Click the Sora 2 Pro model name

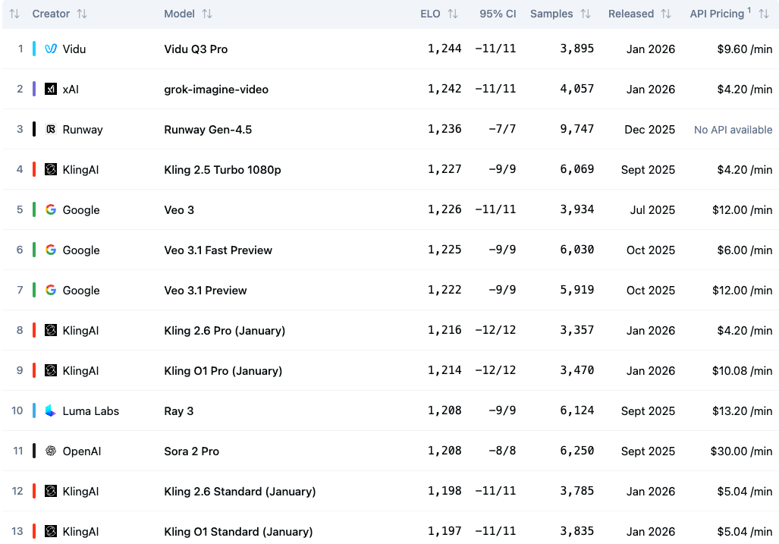(191, 451)
